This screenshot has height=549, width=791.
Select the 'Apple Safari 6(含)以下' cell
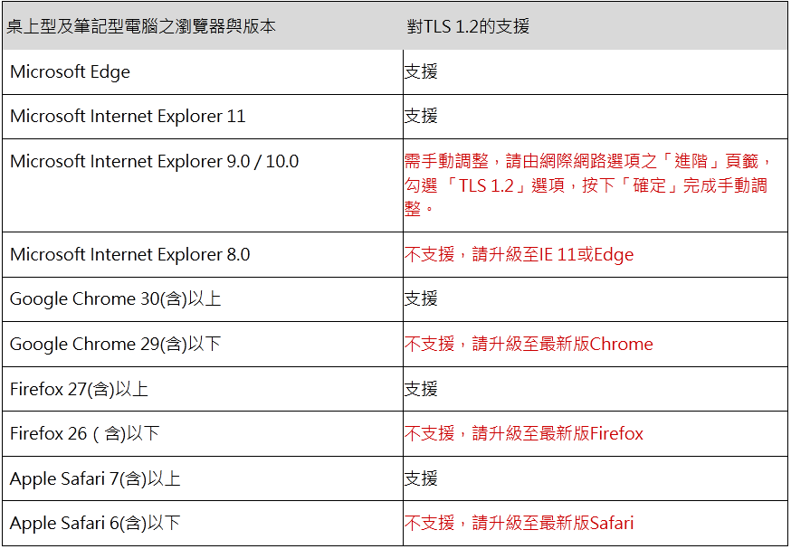pos(203,523)
